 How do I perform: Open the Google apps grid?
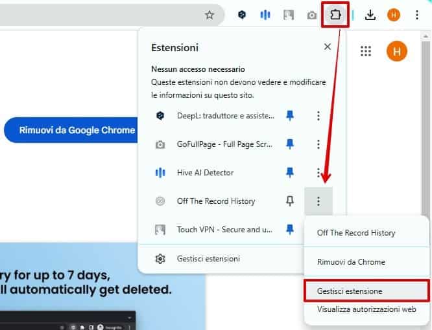tap(366, 51)
